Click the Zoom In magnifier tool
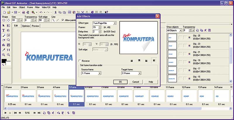Screen dimensions: 234x120 4,55
